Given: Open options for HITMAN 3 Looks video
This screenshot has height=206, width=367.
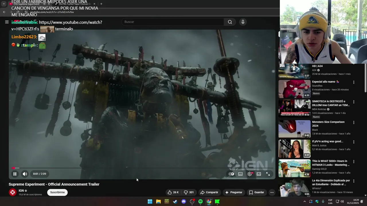Looking at the screenshot, I should coord(354,162).
